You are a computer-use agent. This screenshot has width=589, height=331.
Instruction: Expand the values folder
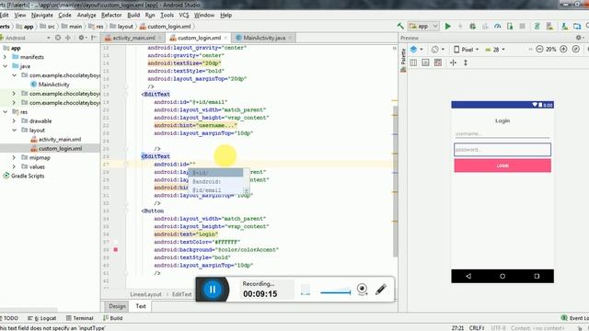point(14,166)
